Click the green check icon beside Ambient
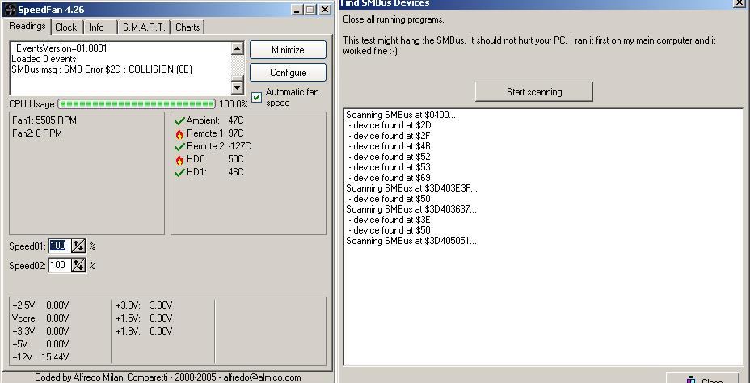750x383 pixels. (x=180, y=121)
